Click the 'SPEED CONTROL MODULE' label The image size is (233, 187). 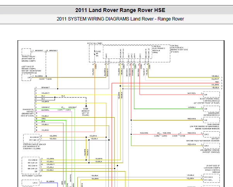click(x=212, y=171)
